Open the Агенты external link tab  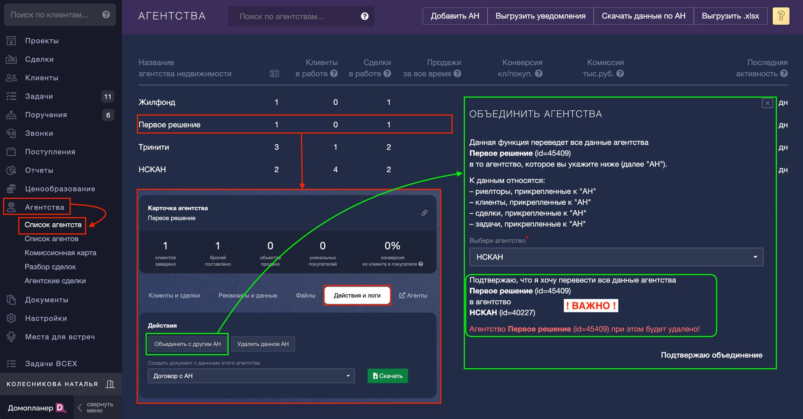413,295
